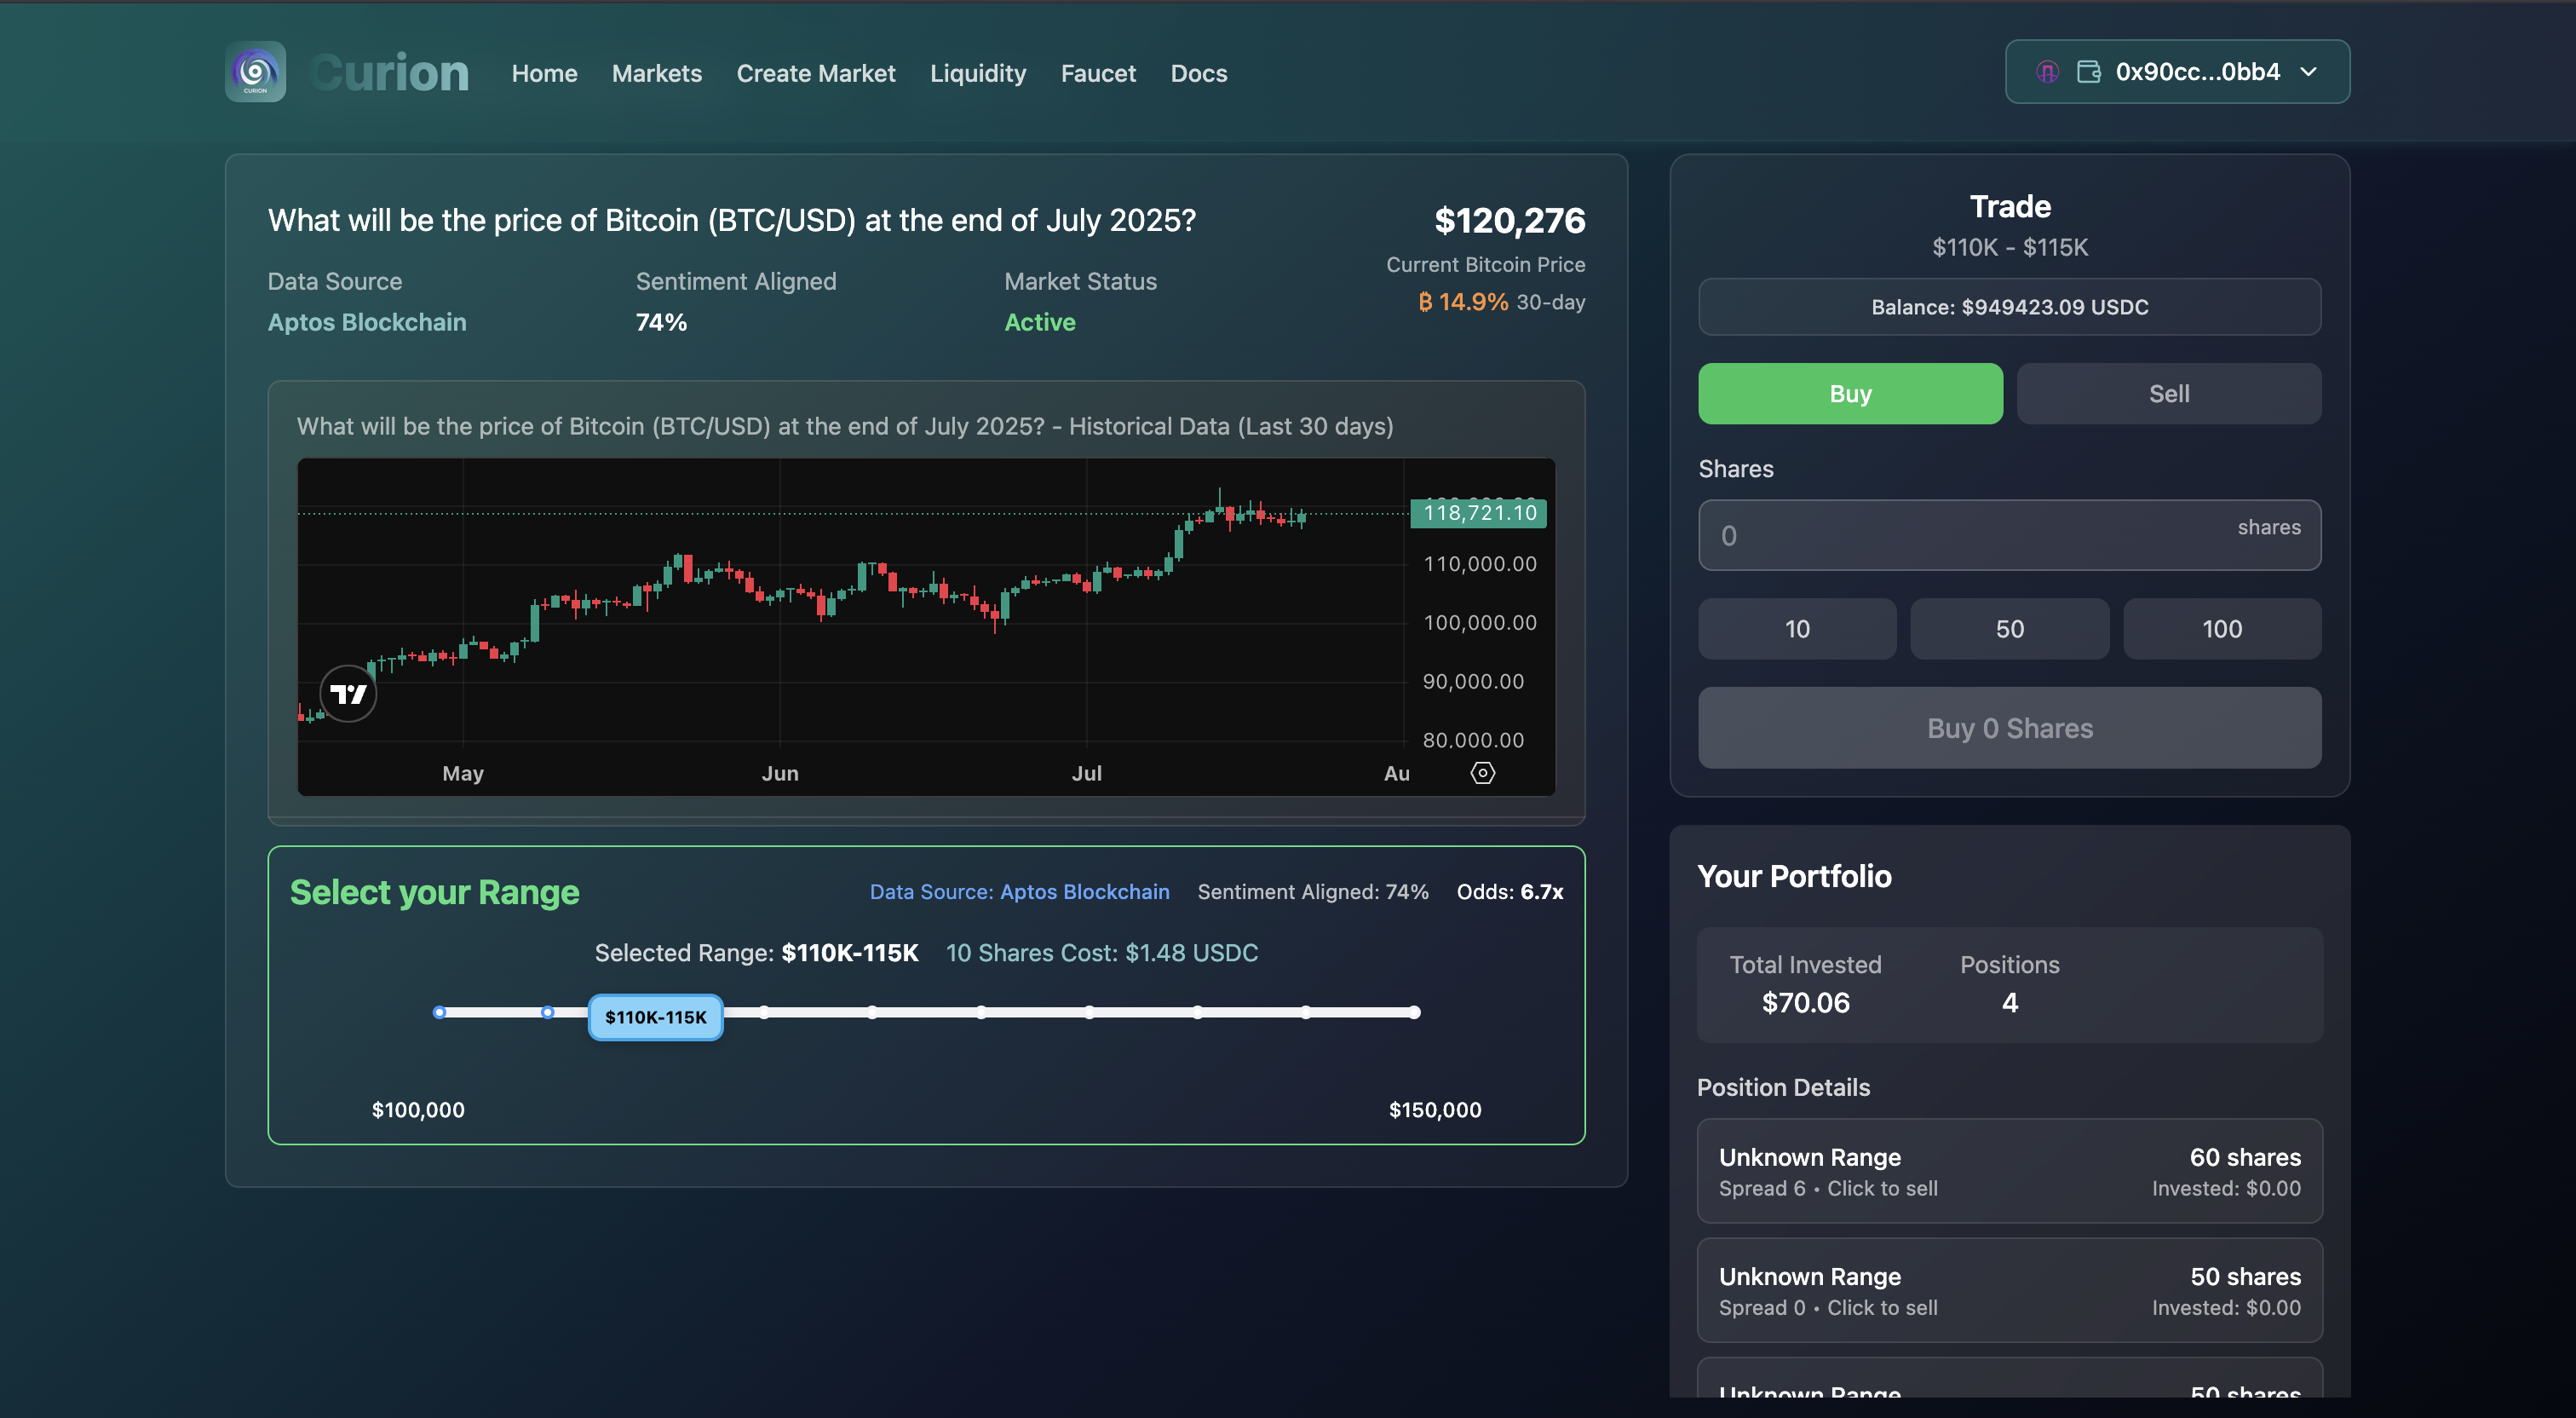Click the 110,000.00 price axis label
The width and height of the screenshot is (2576, 1418).
pyautogui.click(x=1479, y=563)
